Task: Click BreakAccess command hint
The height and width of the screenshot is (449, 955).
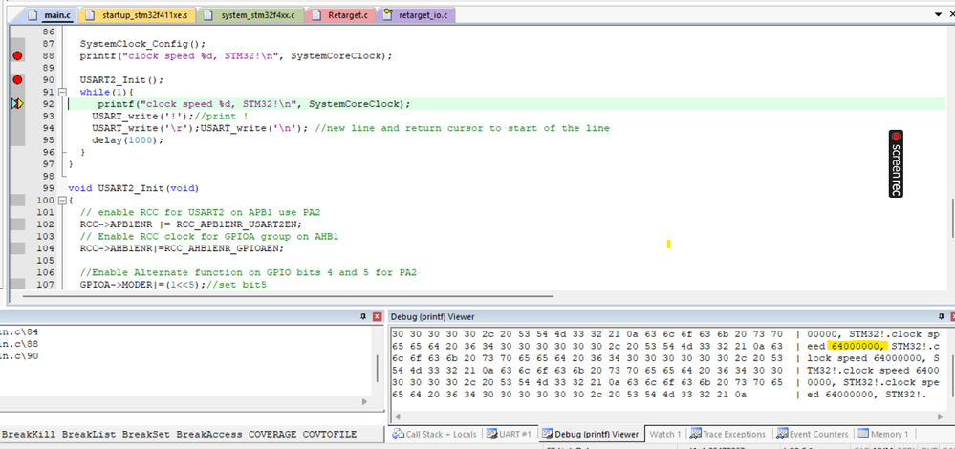Action: click(x=209, y=434)
